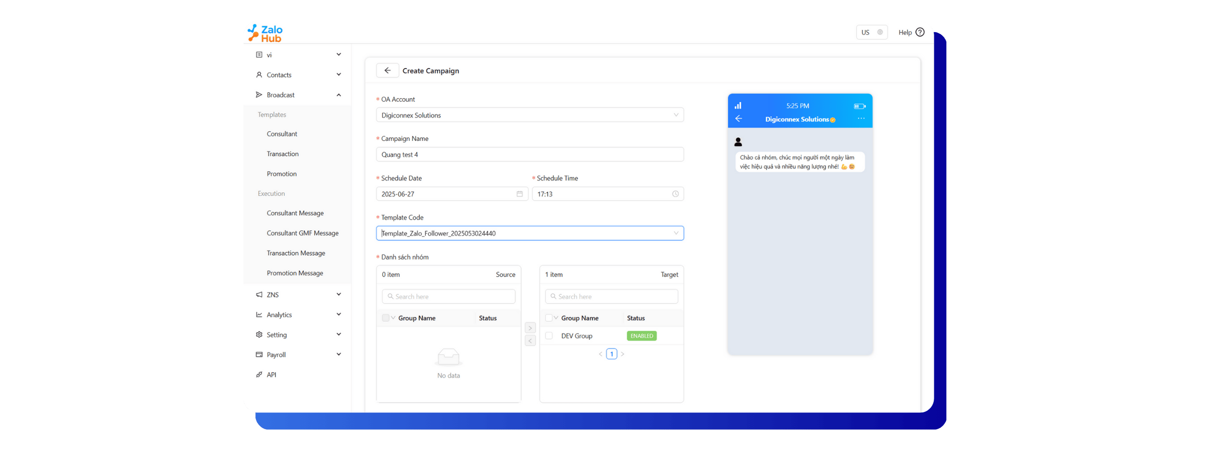Click the move-to-target right arrow button

pos(530,328)
